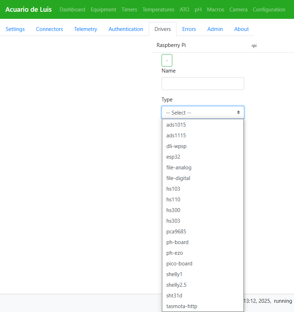Select file-analog option
The image size is (294, 312).
(203, 168)
